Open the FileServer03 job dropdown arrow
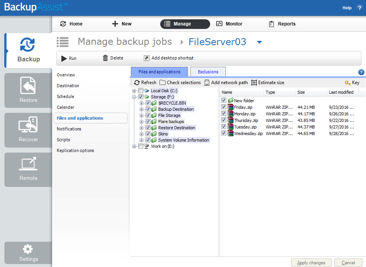366x267 pixels. tap(259, 42)
